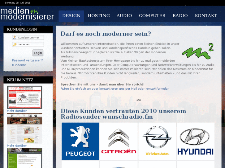Focus the Kundennummer input field
Viewport: 225px width, 168px height.
[x=28, y=38]
